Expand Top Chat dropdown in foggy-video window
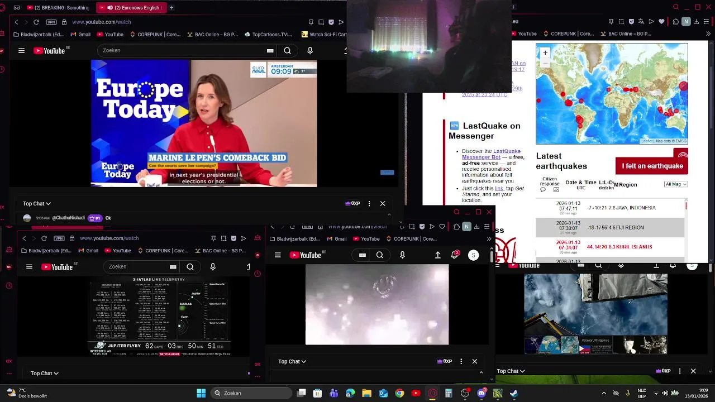This screenshot has height=402, width=715. (292, 361)
